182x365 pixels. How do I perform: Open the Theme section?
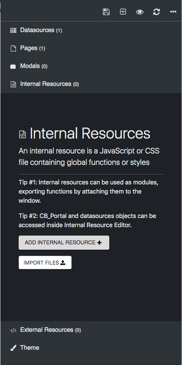[x=91, y=348]
